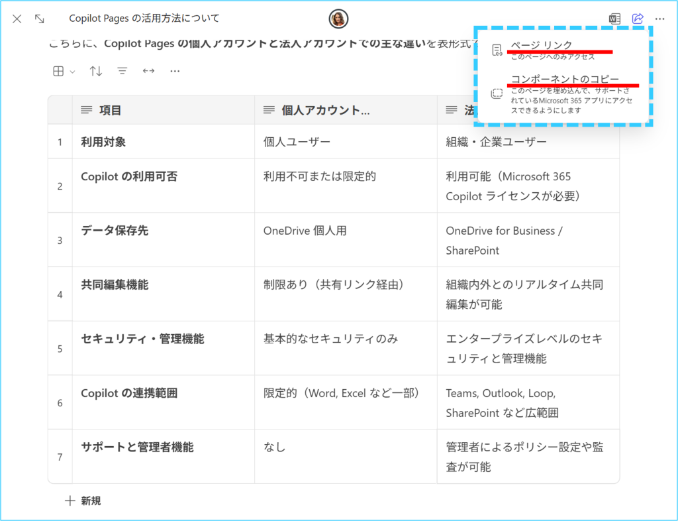Click the セキュリティ・管理機能 cell
678x521 pixels.
(164, 349)
